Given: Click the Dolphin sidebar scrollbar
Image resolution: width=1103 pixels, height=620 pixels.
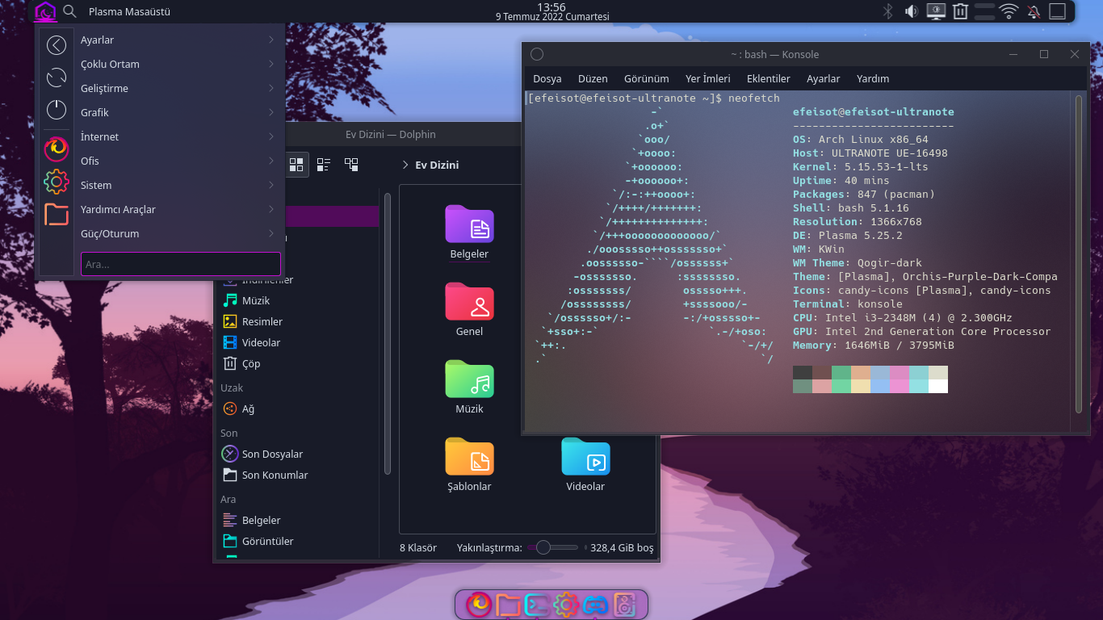Looking at the screenshot, I should click(x=388, y=333).
